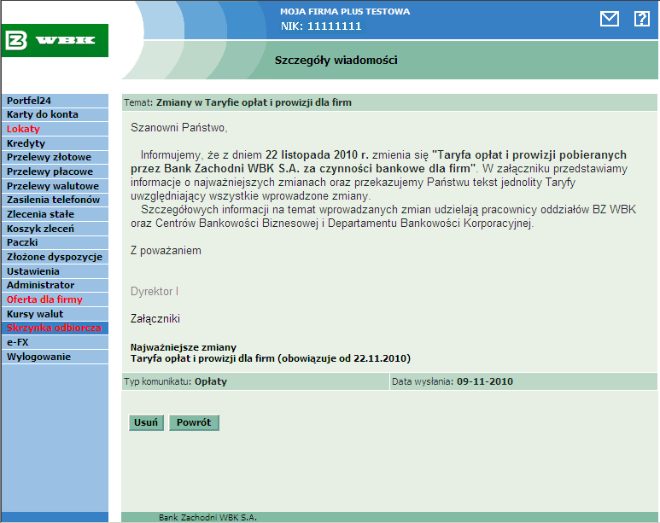
Task: Click the Z poważaniem closing
Action: click(166, 250)
